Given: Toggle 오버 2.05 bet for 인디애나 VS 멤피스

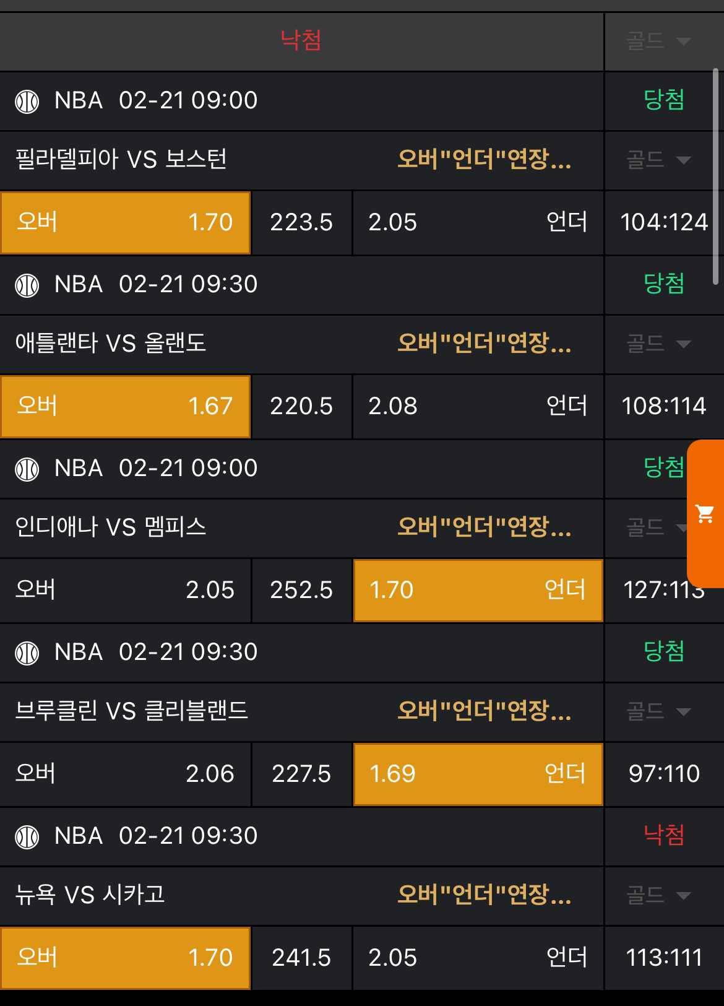Looking at the screenshot, I should coord(125,590).
